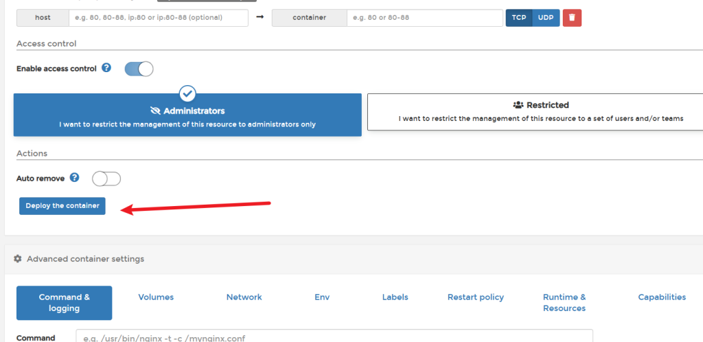This screenshot has height=342, width=703.
Task: Click the crossed-eye icon in Administrators option
Action: (x=155, y=111)
